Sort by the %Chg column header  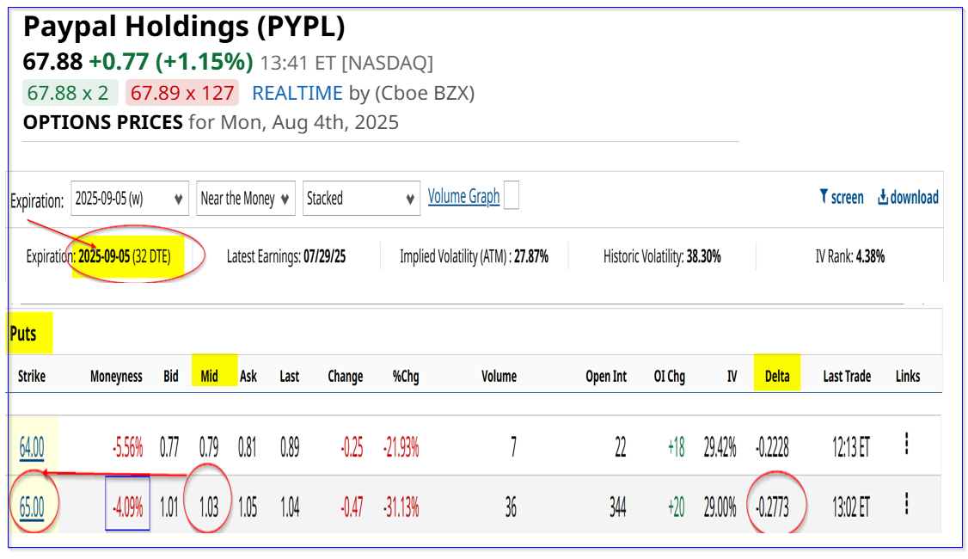tap(406, 376)
